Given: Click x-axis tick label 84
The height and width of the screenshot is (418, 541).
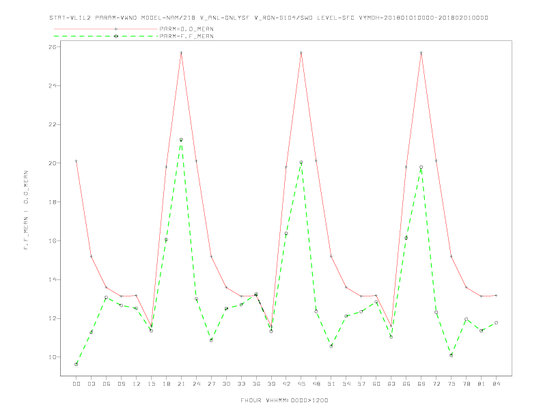Looking at the screenshot, I should point(496,384).
